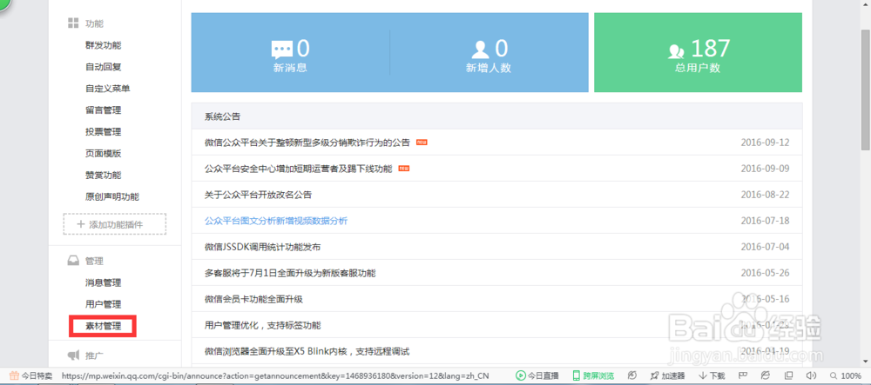The width and height of the screenshot is (871, 385).
Task: Click the scrollbar down arrow
Action: (x=866, y=362)
